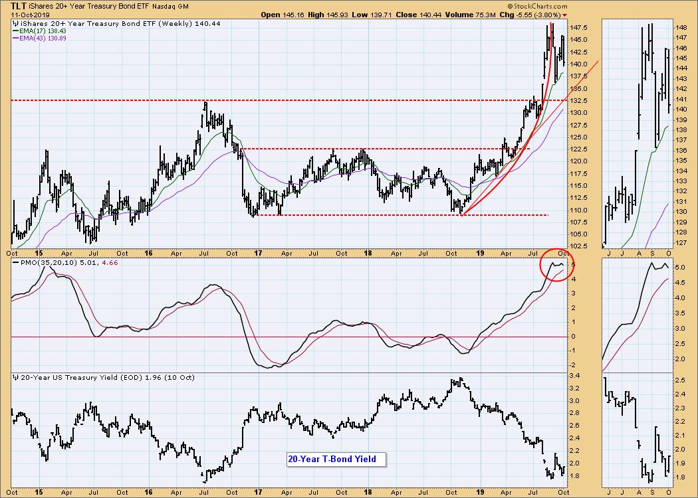Click the price bar marker before the iShares legend

17,23
